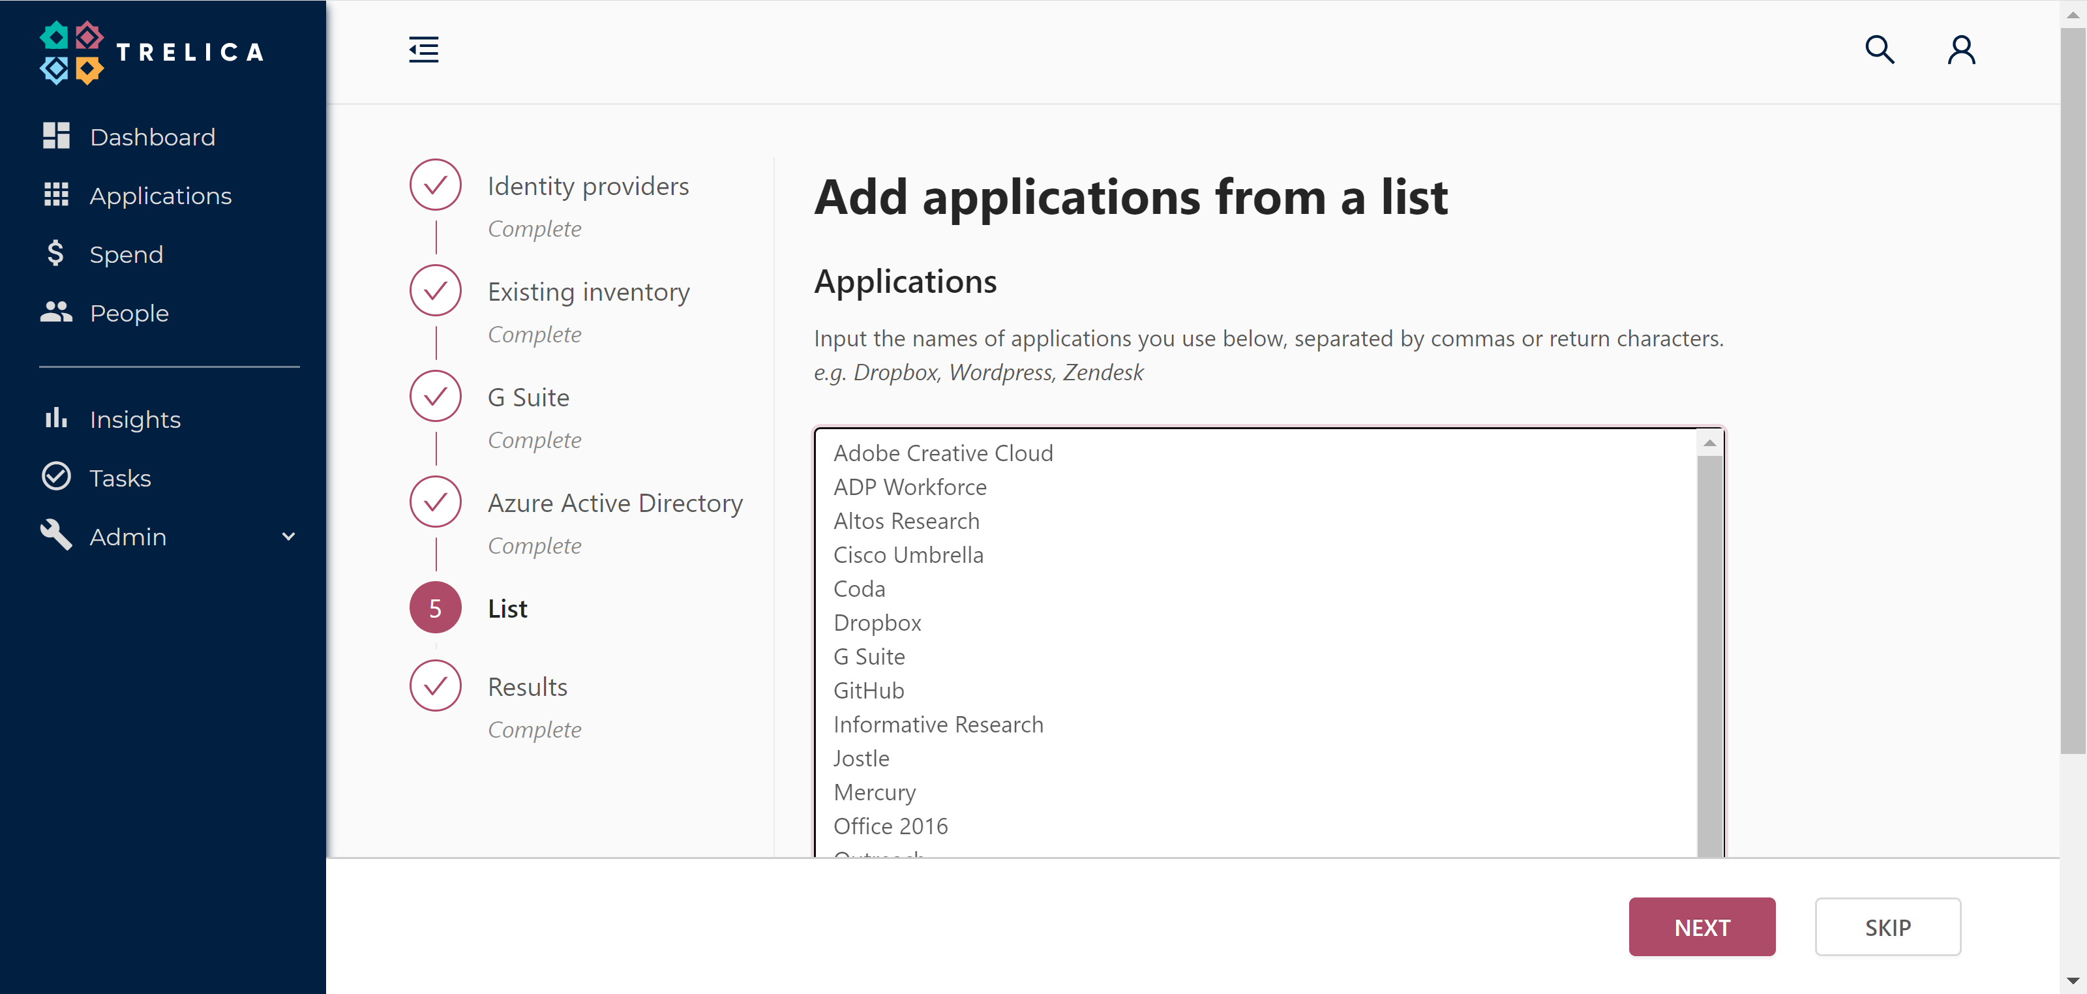The height and width of the screenshot is (994, 2087).
Task: Click the Tasks checkmark circle icon
Action: click(56, 476)
